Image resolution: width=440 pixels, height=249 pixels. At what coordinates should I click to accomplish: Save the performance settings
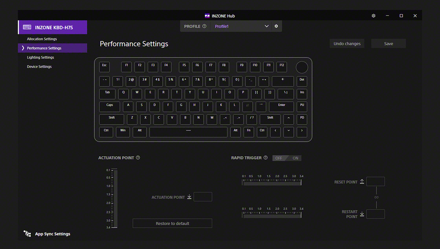(x=389, y=44)
